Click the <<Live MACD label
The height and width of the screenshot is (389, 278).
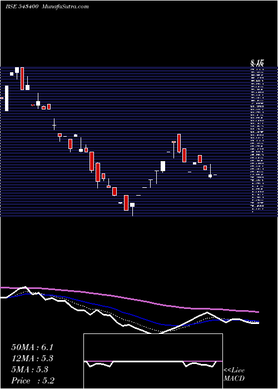click(x=234, y=375)
